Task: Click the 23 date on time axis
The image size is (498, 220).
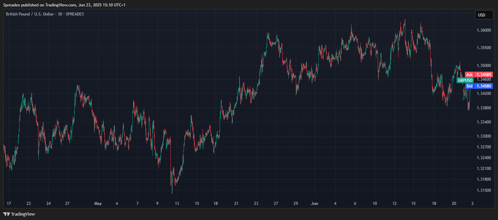Action: point(256,204)
